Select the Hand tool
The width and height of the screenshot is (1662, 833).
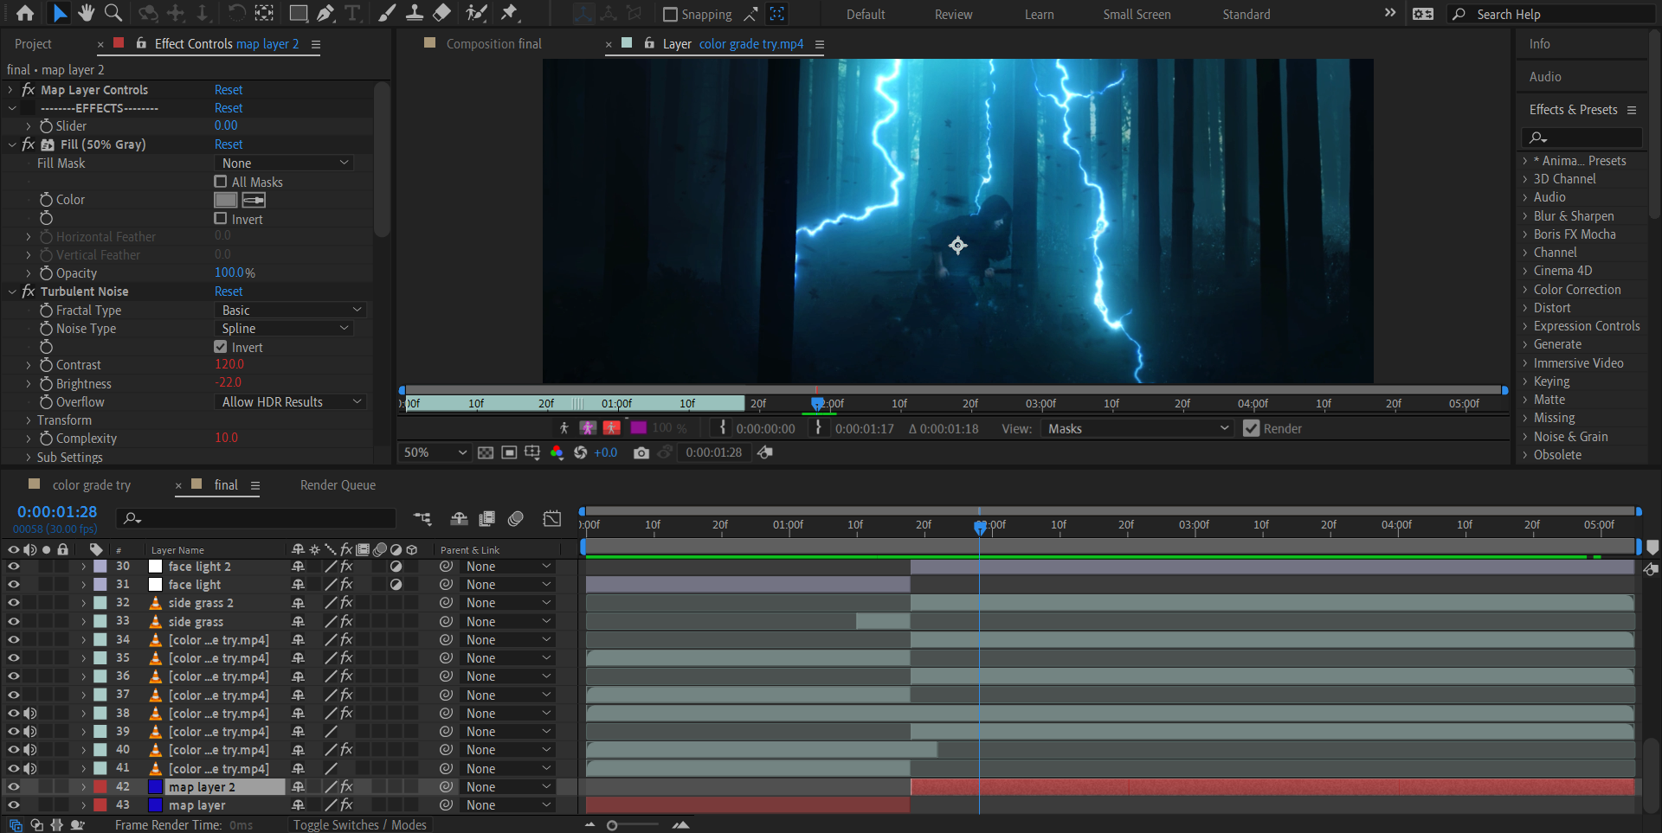(x=86, y=13)
